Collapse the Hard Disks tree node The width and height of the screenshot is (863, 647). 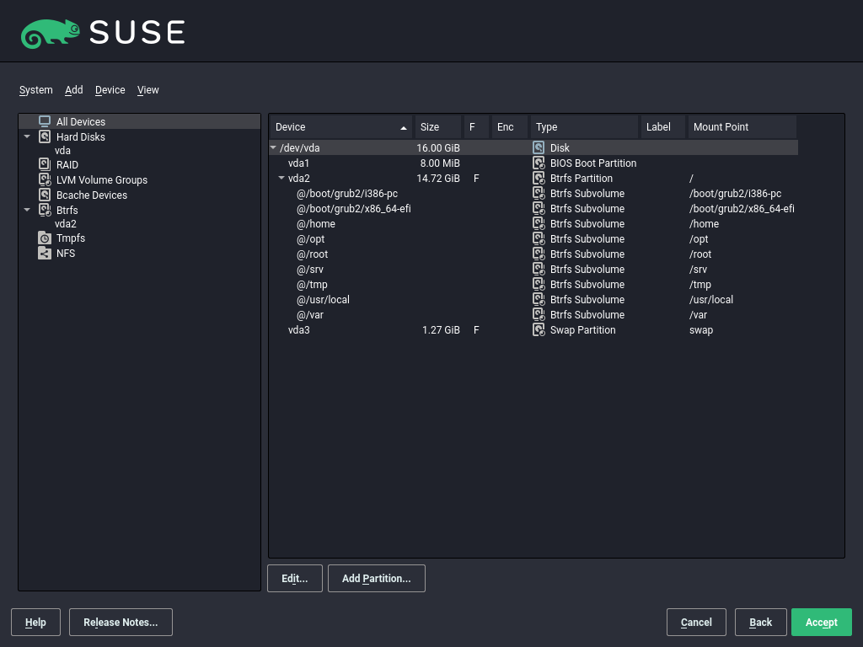click(27, 137)
